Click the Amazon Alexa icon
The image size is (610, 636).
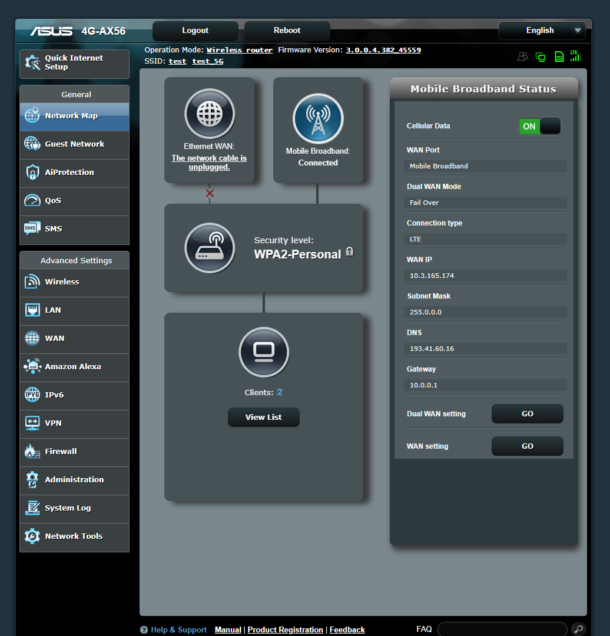click(x=32, y=366)
